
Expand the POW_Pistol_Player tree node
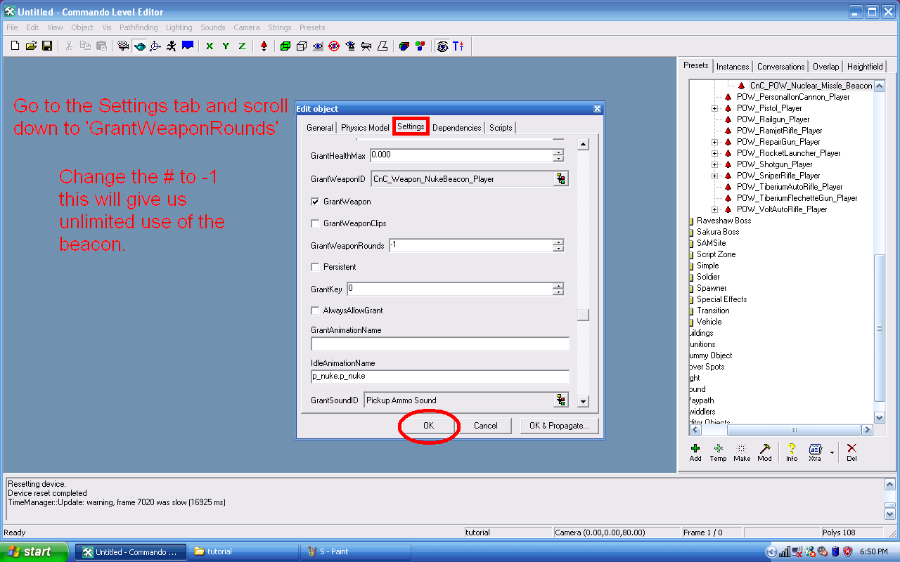click(714, 108)
